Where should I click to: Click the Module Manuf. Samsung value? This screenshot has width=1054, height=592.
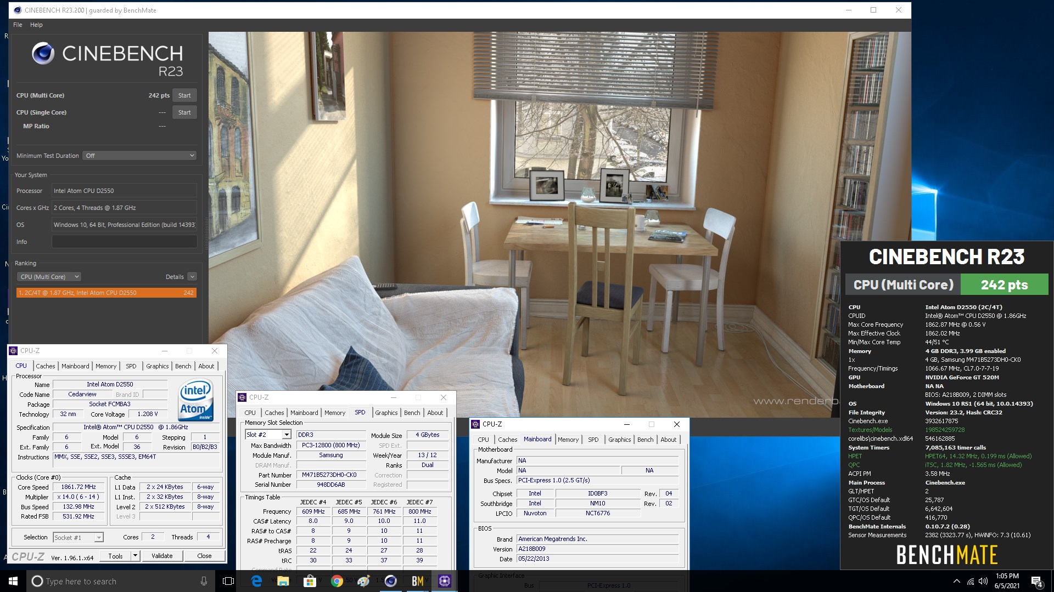(x=330, y=455)
